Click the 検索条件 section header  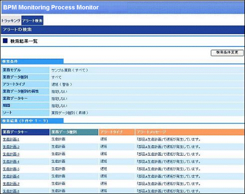point(32,61)
